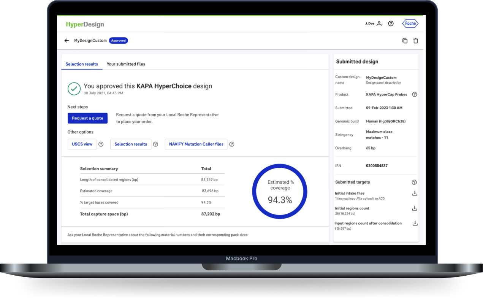Switch to Your submitted files tab
This screenshot has height=300, width=483.
click(x=126, y=64)
